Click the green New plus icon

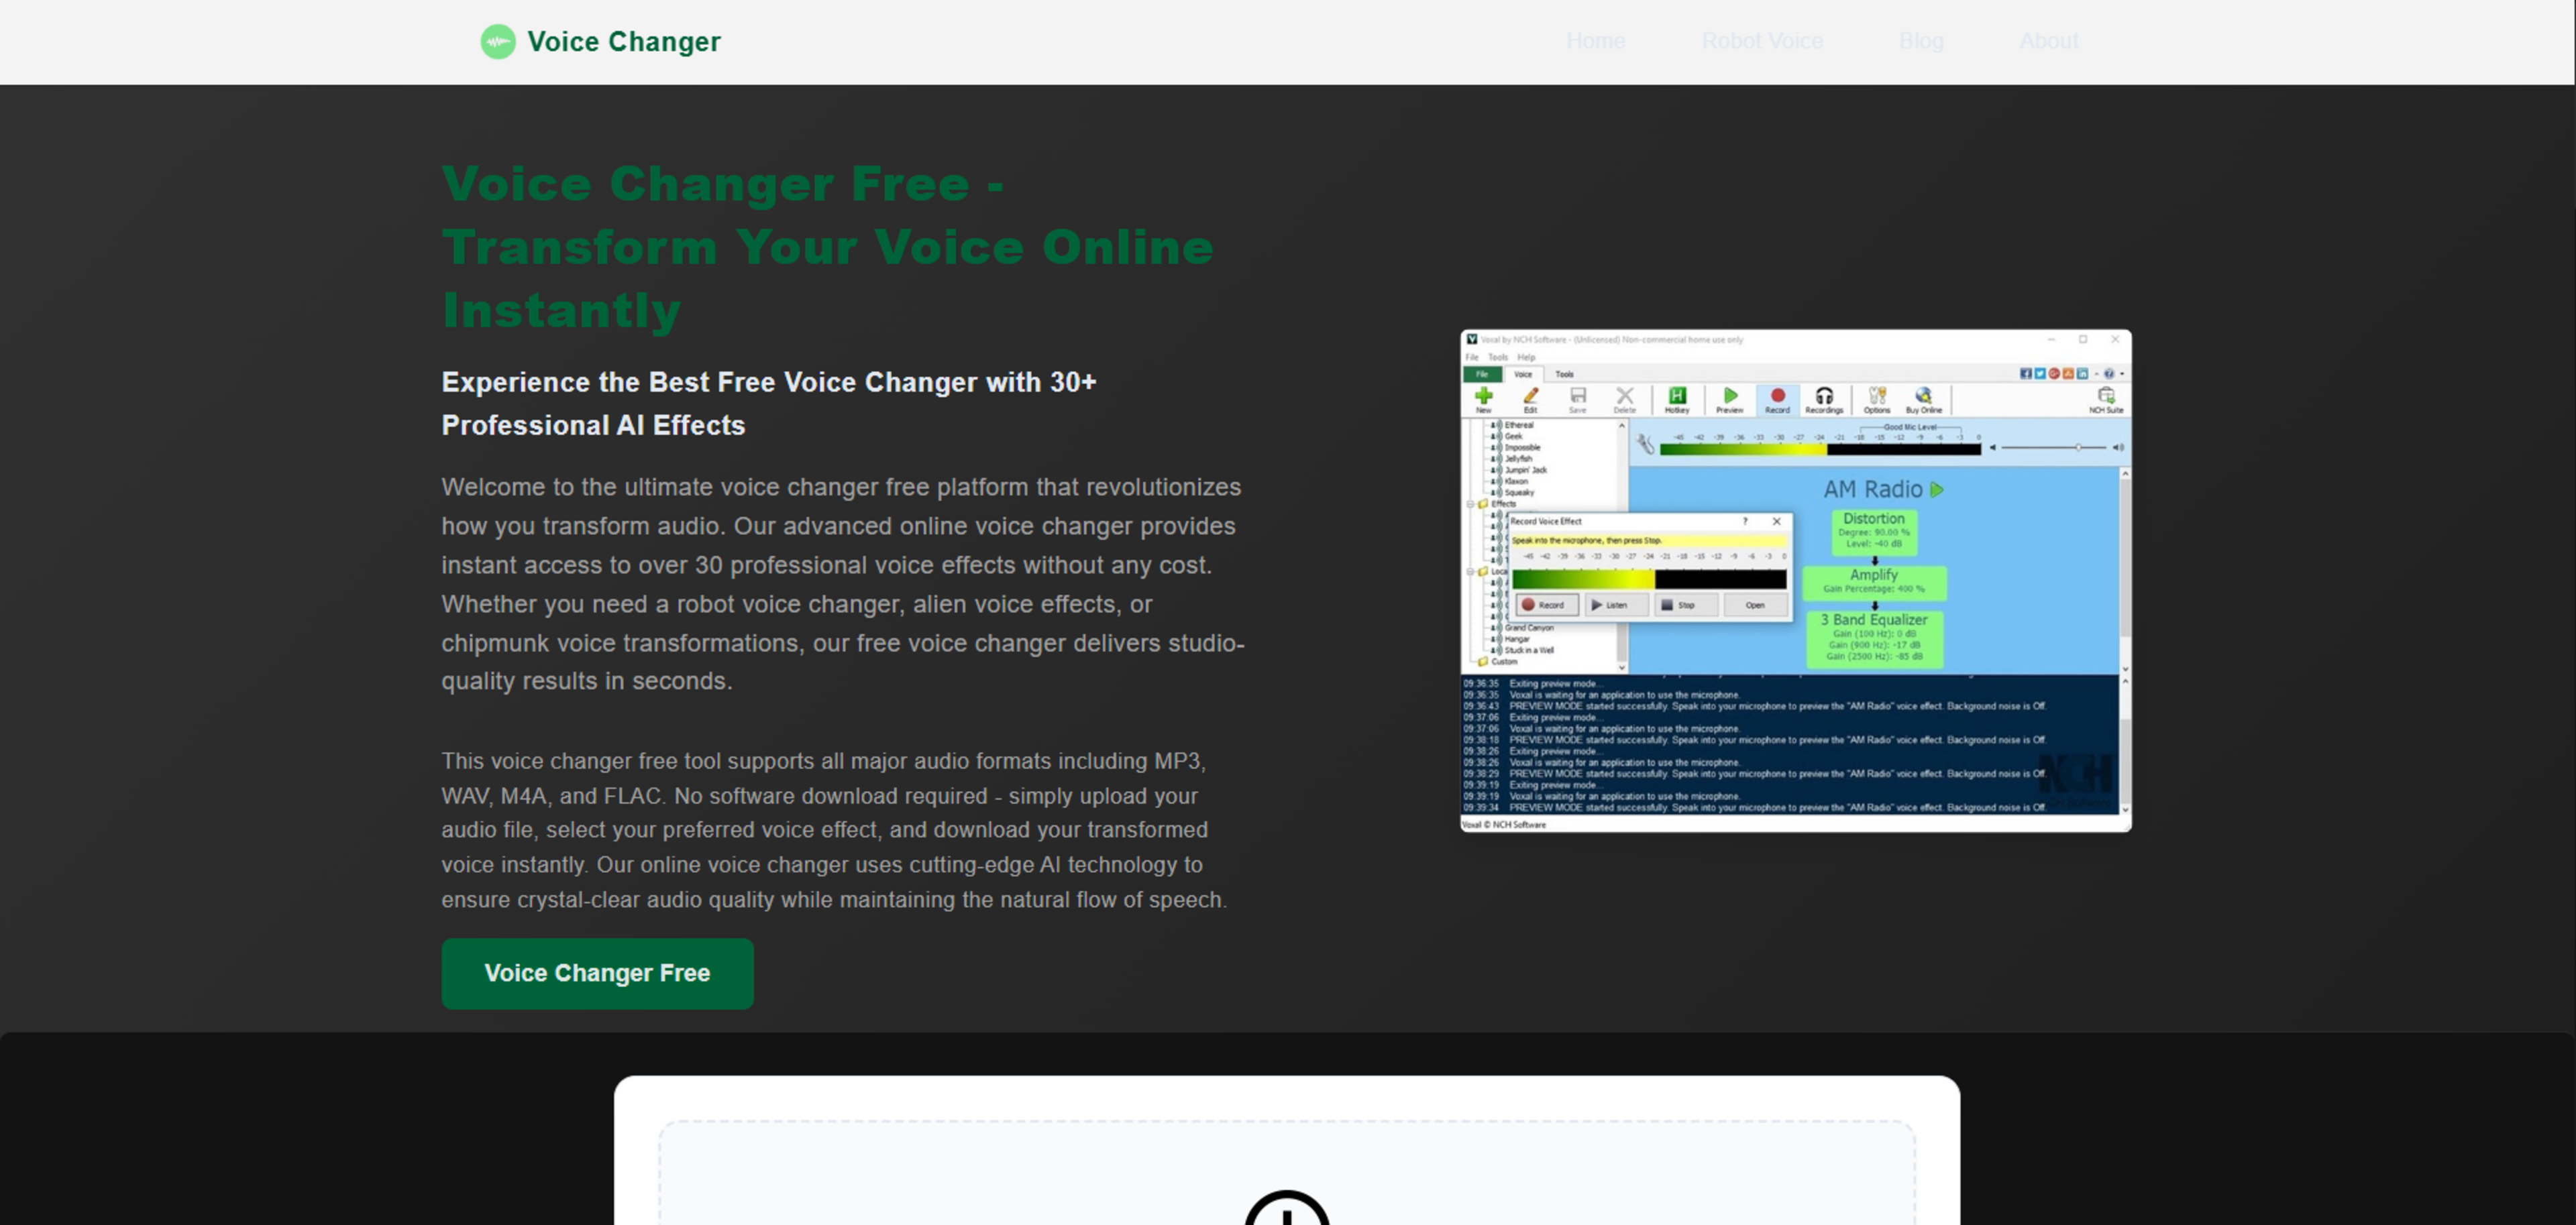[x=1483, y=397]
